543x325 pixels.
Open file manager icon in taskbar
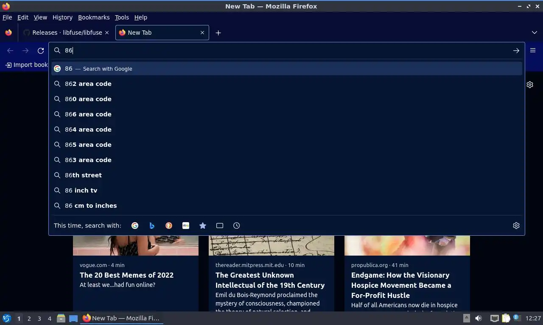coord(61,318)
